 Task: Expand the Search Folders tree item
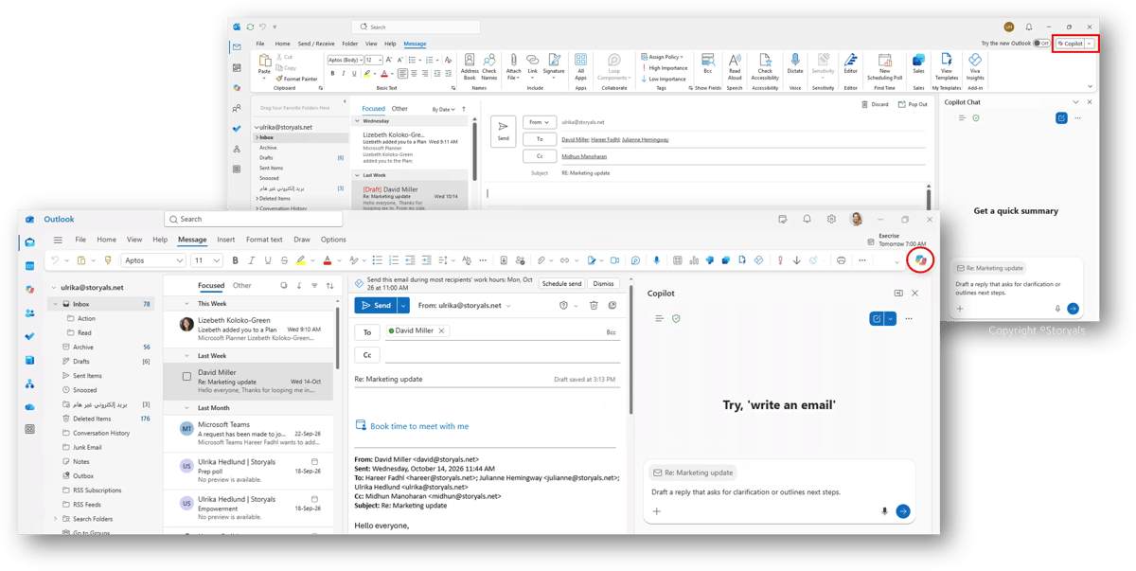(x=55, y=519)
